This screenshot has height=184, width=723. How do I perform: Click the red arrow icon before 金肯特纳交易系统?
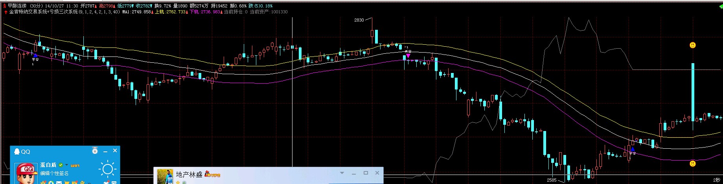pos(6,12)
